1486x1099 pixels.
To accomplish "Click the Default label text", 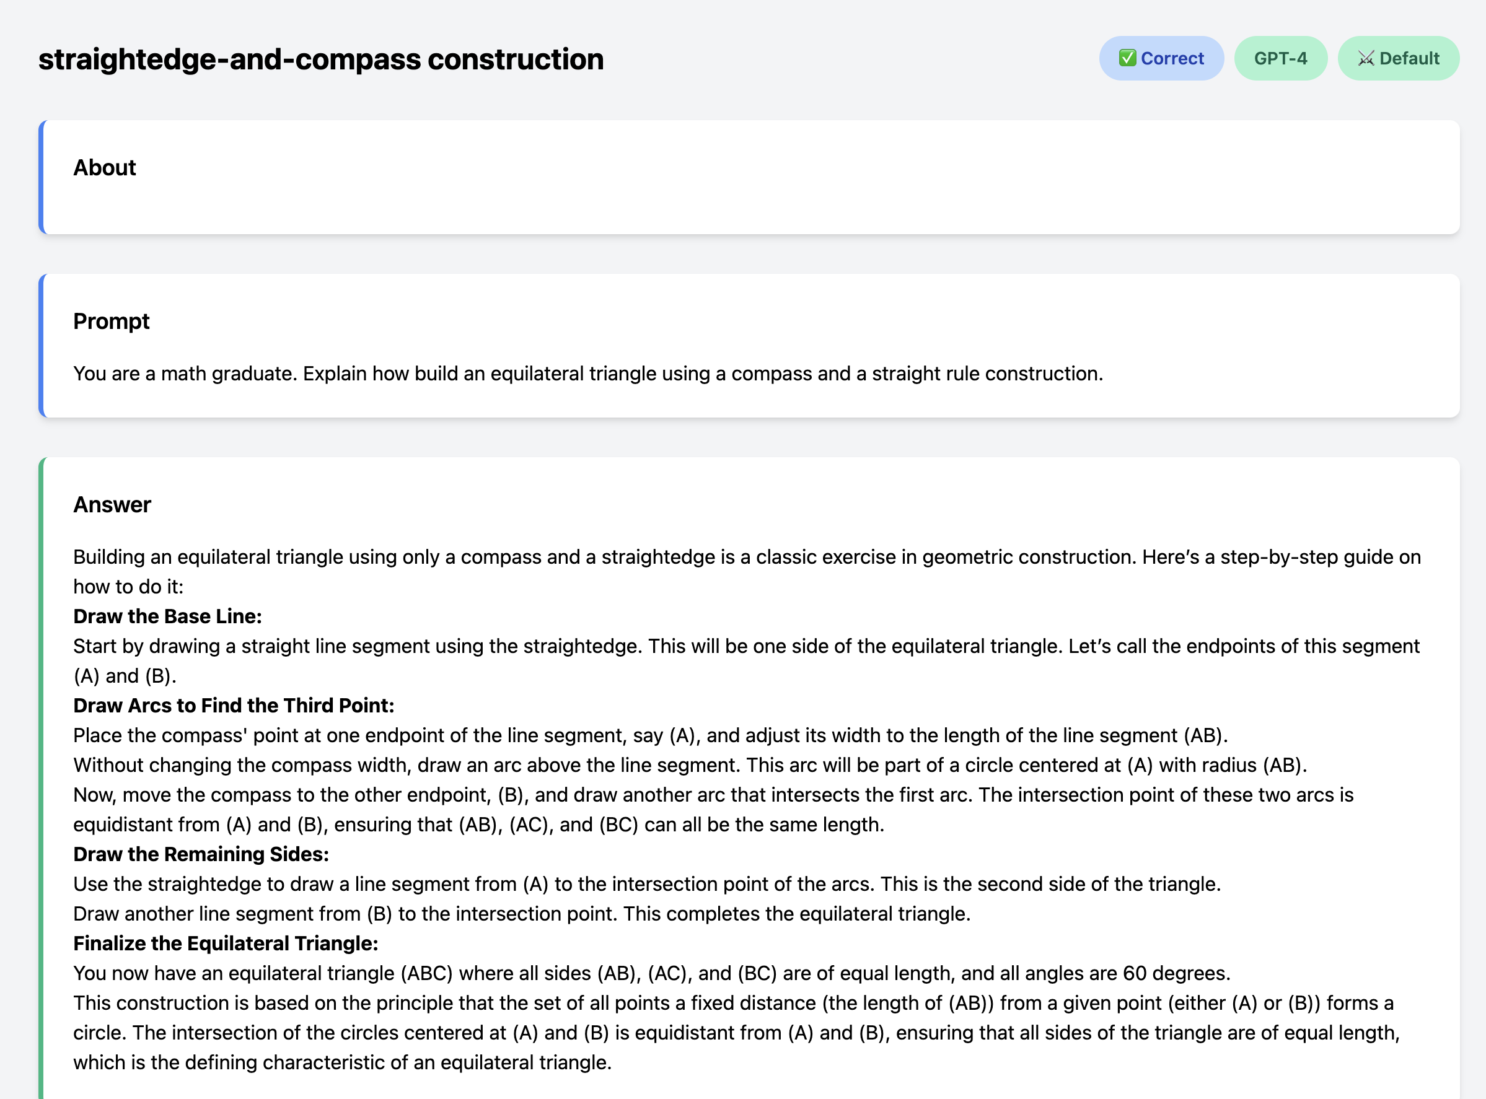I will (x=1409, y=58).
